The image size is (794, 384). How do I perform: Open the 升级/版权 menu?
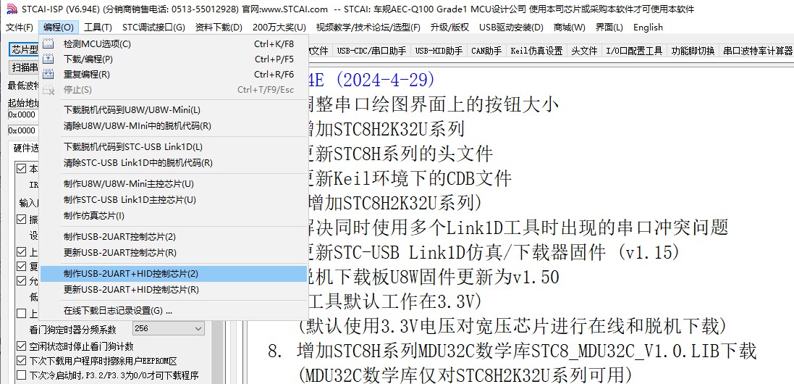(x=449, y=28)
